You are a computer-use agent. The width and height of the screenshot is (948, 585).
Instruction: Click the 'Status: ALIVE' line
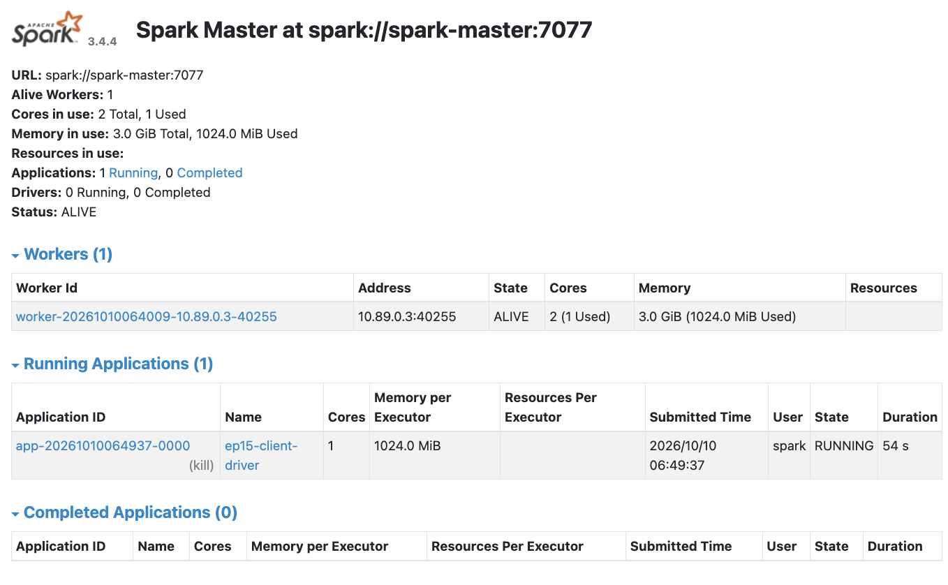click(54, 212)
